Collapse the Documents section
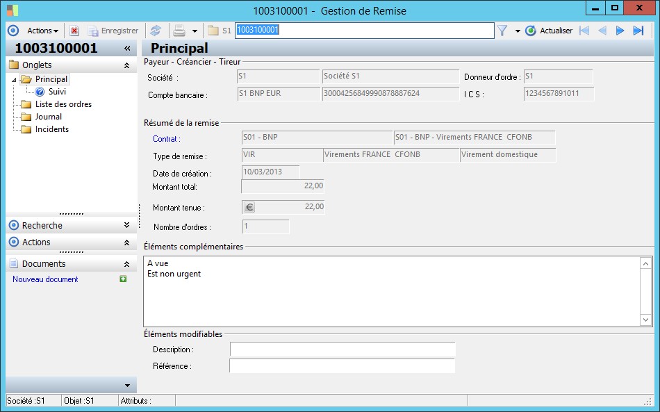 tap(126, 264)
